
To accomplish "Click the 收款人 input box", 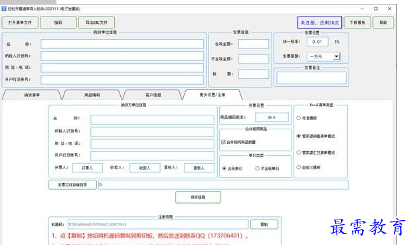I will [145, 168].
